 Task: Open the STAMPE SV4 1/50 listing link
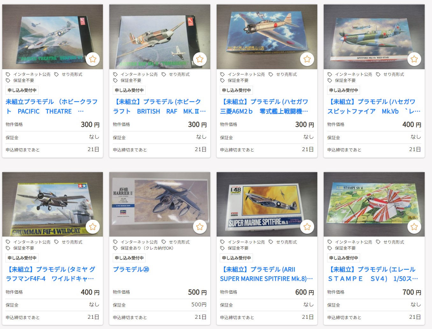click(x=373, y=274)
